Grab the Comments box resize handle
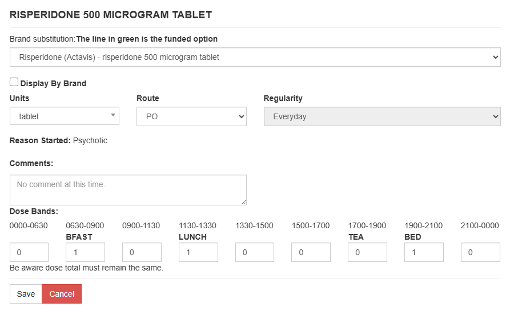This screenshot has width=510, height=315. [x=244, y=202]
